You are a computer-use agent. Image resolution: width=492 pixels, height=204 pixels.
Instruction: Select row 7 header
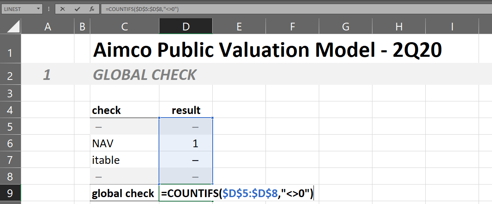[10, 160]
